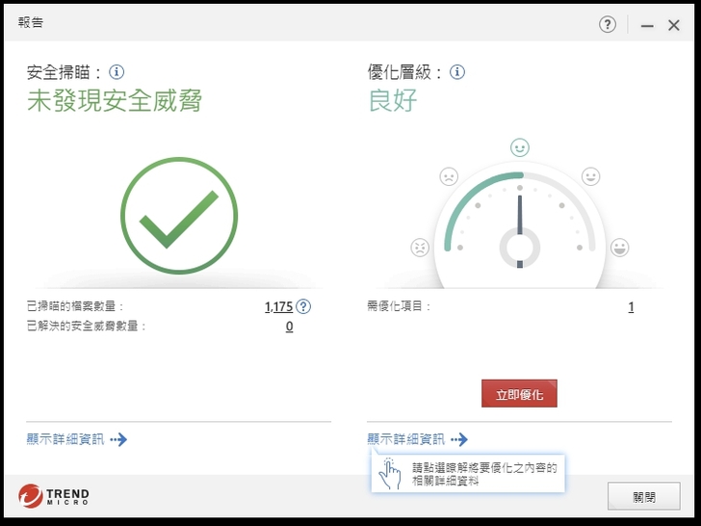Image resolution: width=701 pixels, height=526 pixels.
Task: Click the hand pointer icon in the tooltip
Action: [390, 473]
